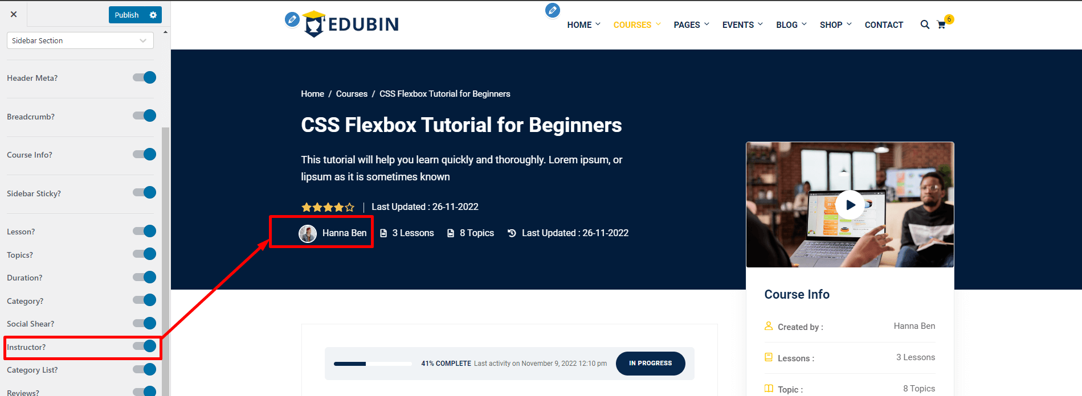
Task: Click the pencil edit icon above the navigation menu
Action: 552,10
